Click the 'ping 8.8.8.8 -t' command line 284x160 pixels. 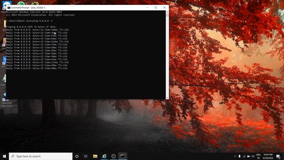tap(29, 21)
